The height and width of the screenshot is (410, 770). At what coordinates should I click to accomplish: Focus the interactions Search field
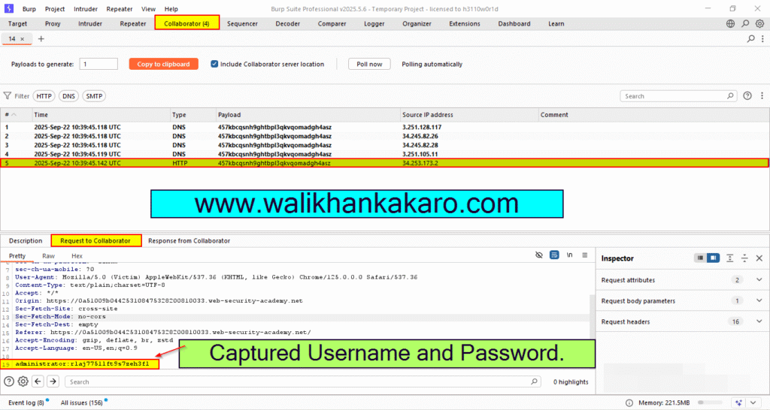click(x=678, y=96)
